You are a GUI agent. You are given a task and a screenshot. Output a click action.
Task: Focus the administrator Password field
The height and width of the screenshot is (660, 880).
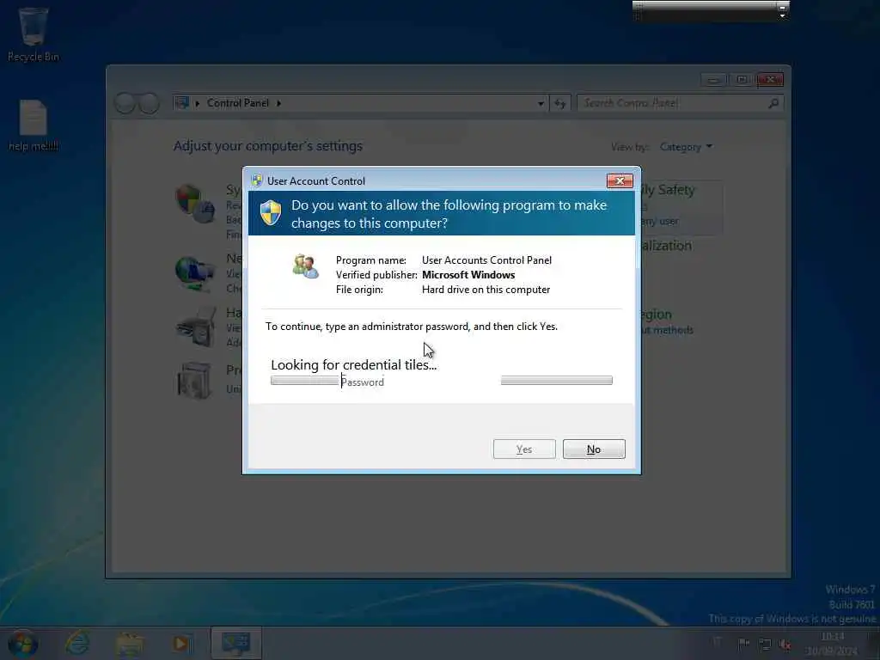(419, 382)
